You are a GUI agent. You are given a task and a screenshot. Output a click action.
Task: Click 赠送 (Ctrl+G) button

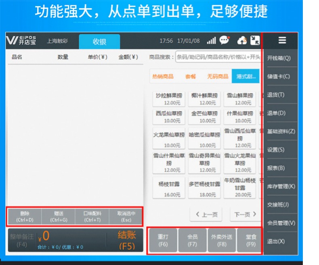[x=59, y=217]
